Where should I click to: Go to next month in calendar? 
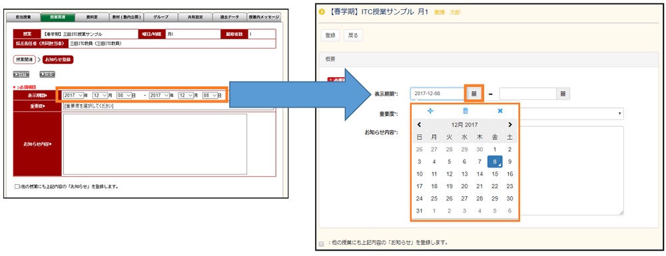[509, 124]
